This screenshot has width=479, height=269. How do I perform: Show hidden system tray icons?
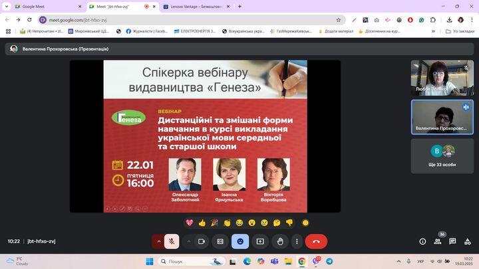click(x=399, y=262)
